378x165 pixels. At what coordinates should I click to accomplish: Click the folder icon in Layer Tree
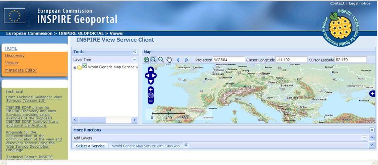click(x=80, y=68)
